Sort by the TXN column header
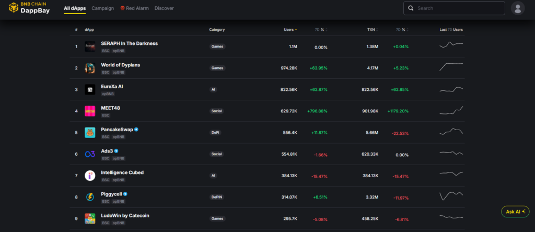 [x=372, y=30]
